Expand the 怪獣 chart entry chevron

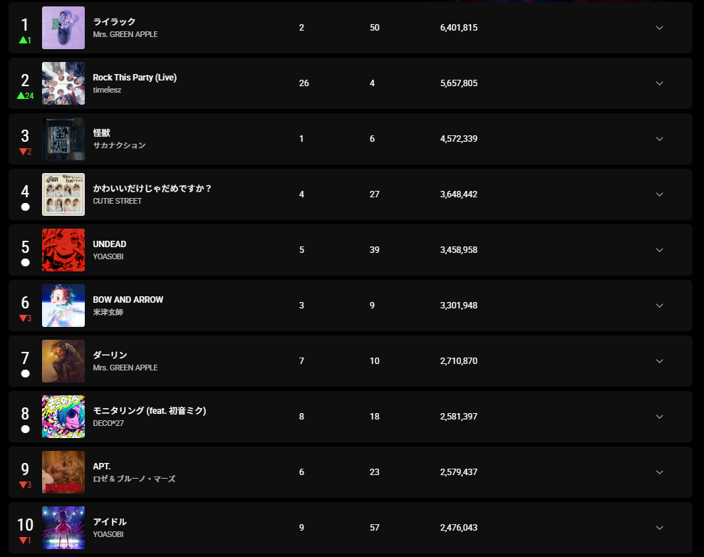(x=659, y=139)
